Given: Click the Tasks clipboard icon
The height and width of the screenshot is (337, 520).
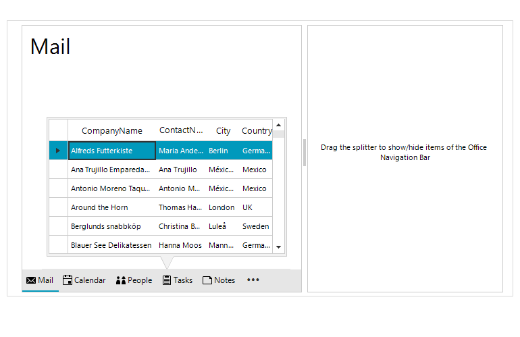Looking at the screenshot, I should (x=167, y=280).
